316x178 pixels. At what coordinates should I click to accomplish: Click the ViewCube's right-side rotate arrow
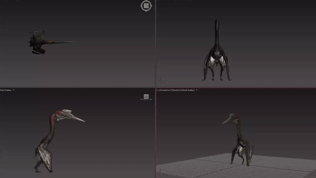(151, 6)
